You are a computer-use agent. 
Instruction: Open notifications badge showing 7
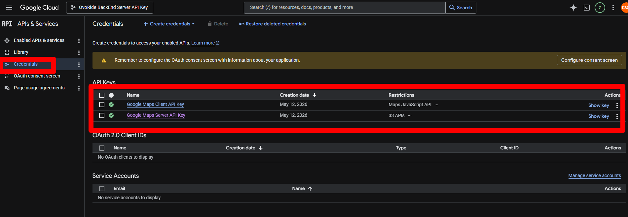click(x=600, y=8)
